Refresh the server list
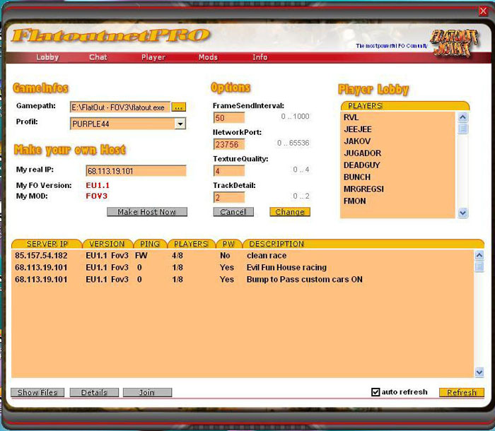Viewport: 495px width, 431px height. [x=462, y=393]
